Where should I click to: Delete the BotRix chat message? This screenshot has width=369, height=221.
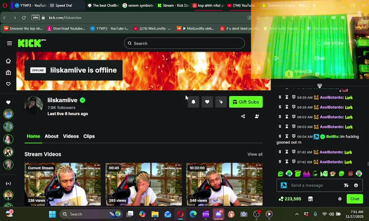coord(280,136)
